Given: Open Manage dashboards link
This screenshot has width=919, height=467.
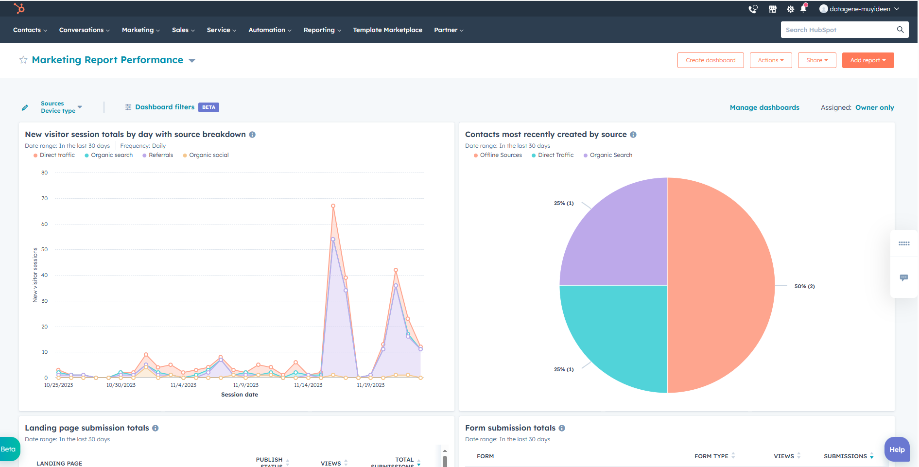Looking at the screenshot, I should [x=764, y=107].
